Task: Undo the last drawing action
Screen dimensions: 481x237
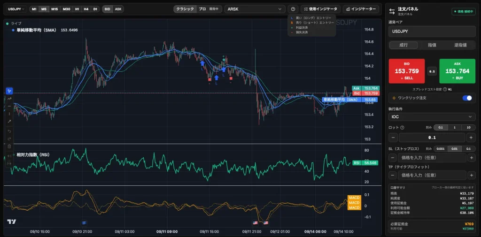Action: (x=9, y=131)
